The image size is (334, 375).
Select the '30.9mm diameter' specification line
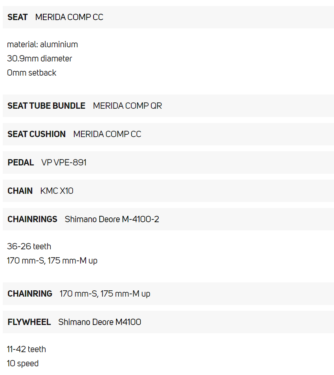click(x=39, y=59)
